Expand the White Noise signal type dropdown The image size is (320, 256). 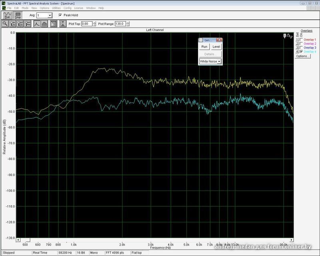click(219, 62)
